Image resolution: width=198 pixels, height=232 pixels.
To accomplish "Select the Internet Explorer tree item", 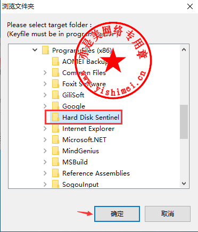I will [83, 128].
